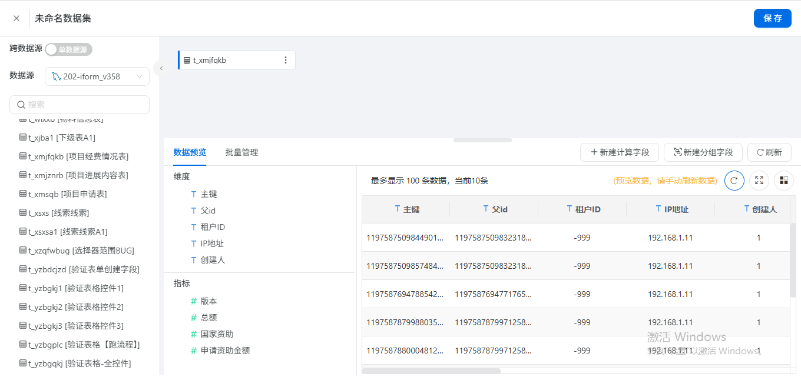Viewport: 801px width, 377px height.
Task: Select table t_yzbdcjzd [验证表单创建字段]
Action: 80,269
